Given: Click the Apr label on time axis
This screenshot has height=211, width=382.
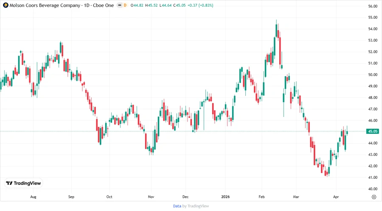Looking at the screenshot, I should coord(336,197).
